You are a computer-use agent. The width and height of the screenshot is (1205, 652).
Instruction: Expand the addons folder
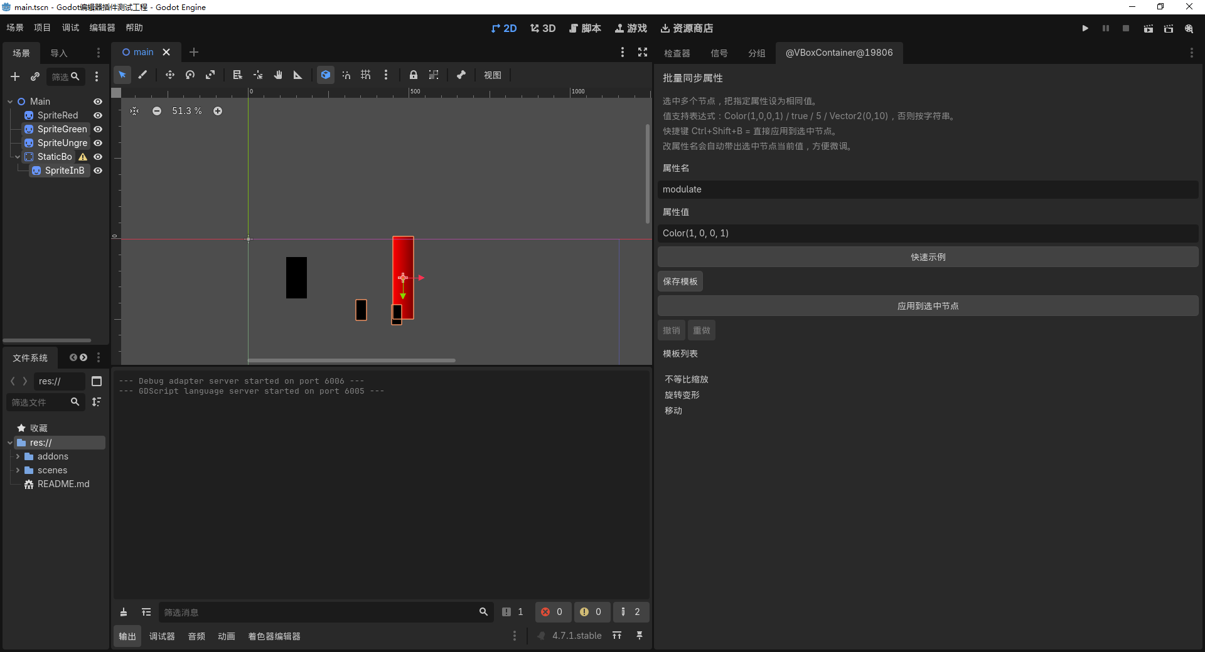18,456
